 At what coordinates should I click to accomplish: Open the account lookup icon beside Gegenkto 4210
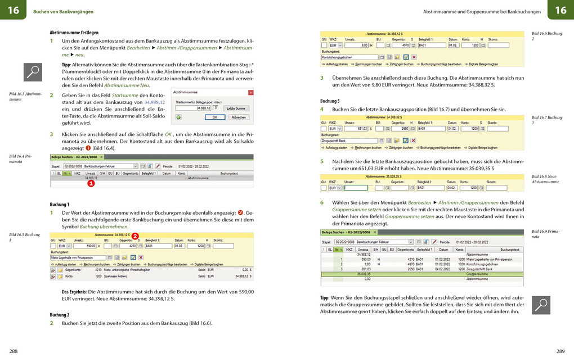[x=140, y=246]
